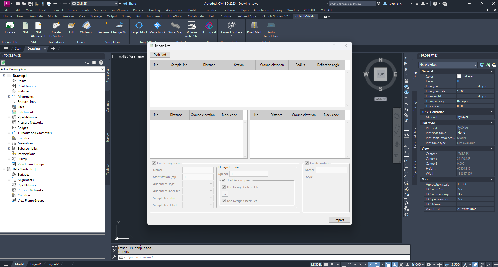This screenshot has height=267, width=498.
Task: Click the criteria file browse button
Action: click(x=225, y=194)
